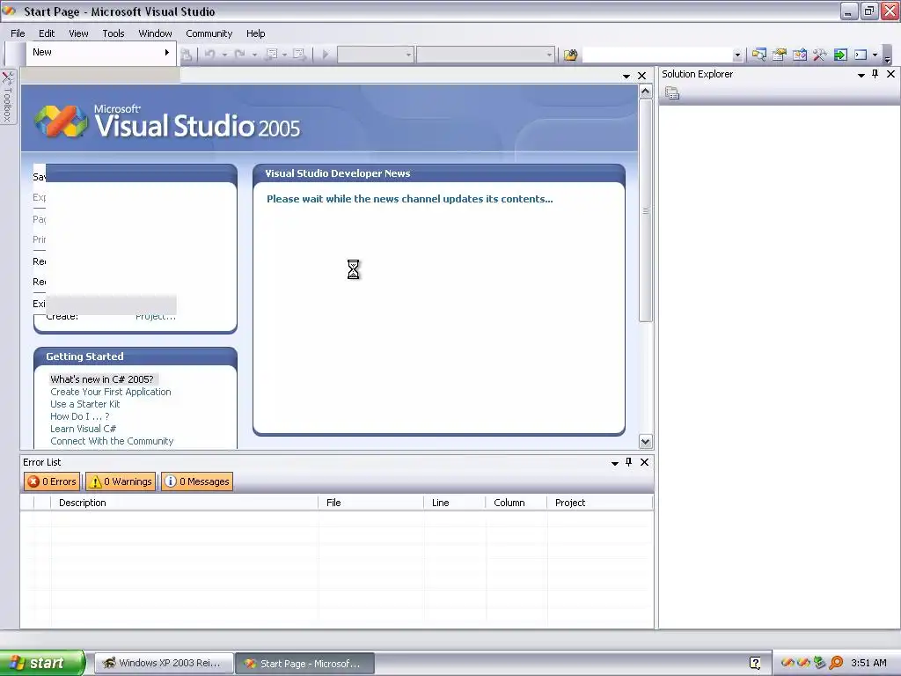Open the Edit menu
The height and width of the screenshot is (676, 901).
click(47, 33)
